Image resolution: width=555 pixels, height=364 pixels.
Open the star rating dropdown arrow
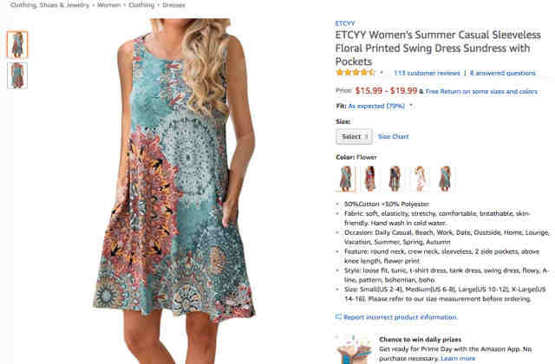382,73
